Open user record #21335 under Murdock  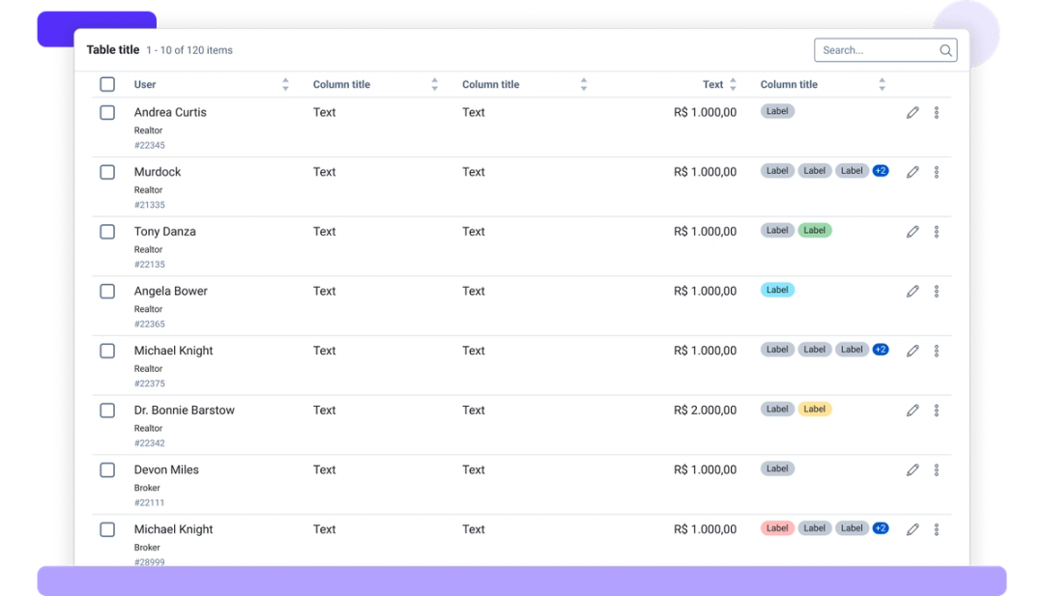149,204
